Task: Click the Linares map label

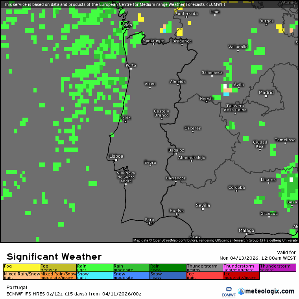Action: click(x=268, y=180)
